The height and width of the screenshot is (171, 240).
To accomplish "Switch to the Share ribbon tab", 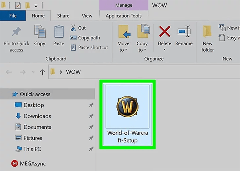I will pos(63,16).
